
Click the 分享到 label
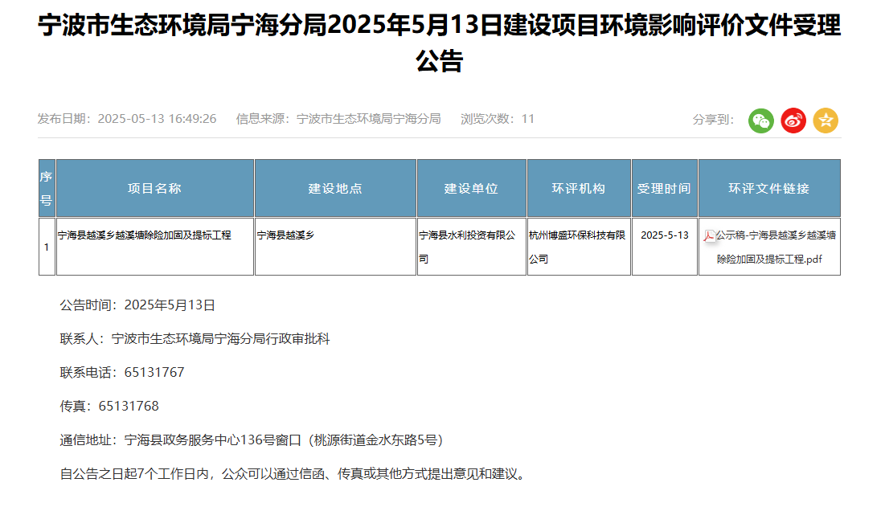714,120
